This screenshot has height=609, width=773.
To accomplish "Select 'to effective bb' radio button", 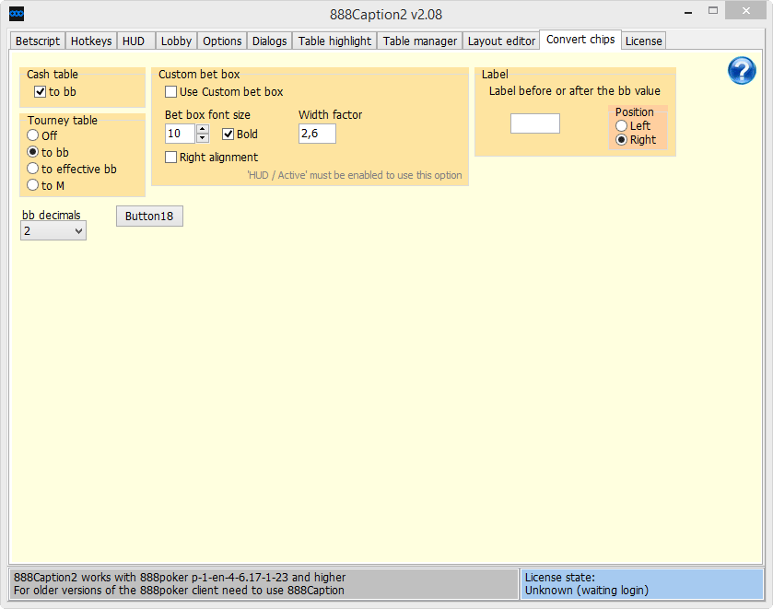I will (x=32, y=169).
